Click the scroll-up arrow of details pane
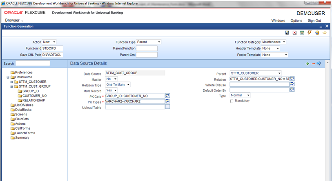This screenshot has height=181, width=332. (328, 63)
